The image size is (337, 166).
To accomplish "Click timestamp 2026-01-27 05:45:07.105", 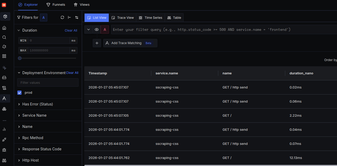I will point(109,116).
